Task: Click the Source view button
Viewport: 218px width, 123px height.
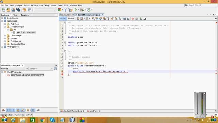Action: 63,19
